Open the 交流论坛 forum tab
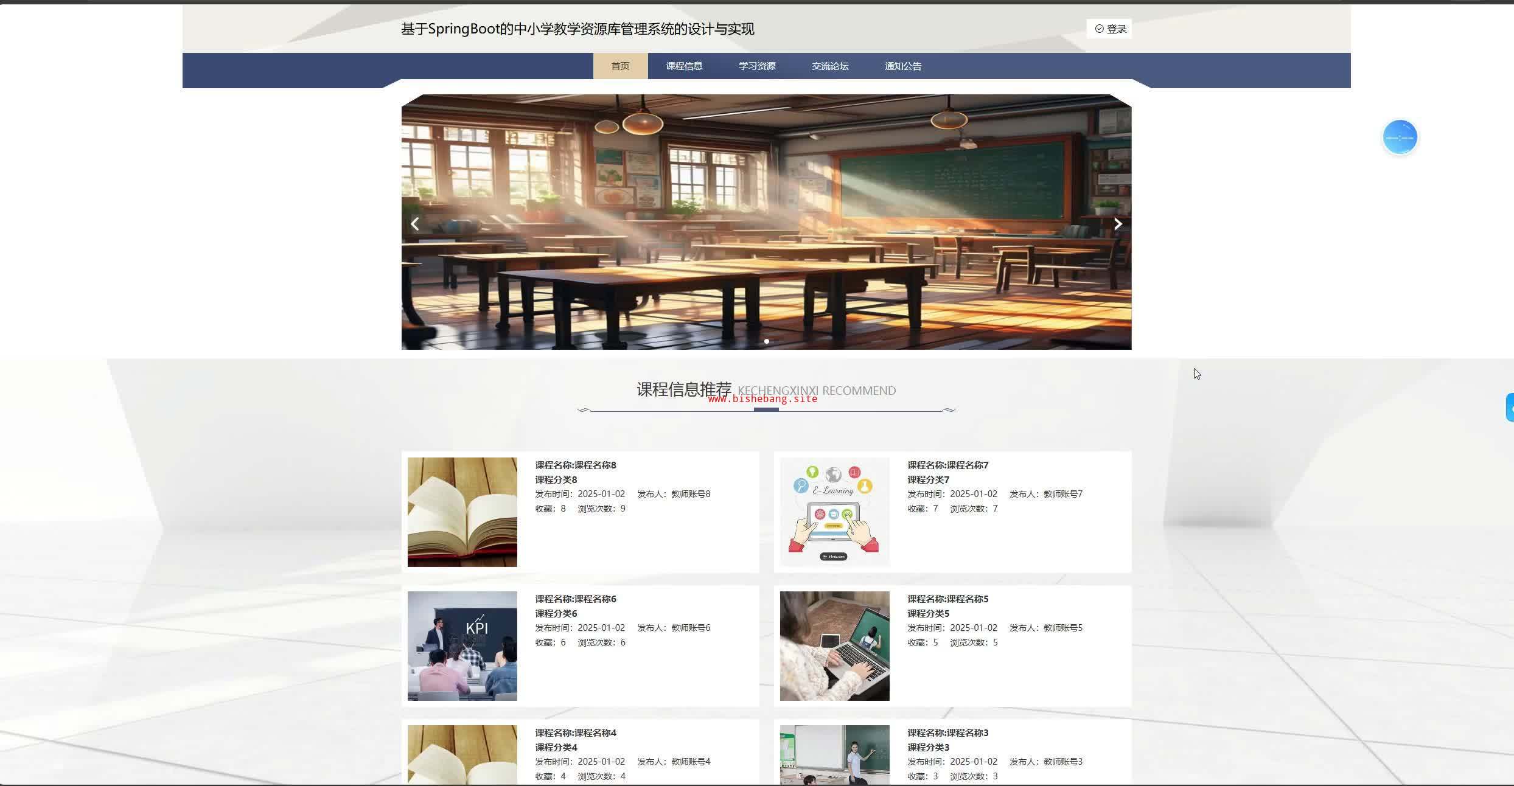The height and width of the screenshot is (786, 1514). click(830, 66)
